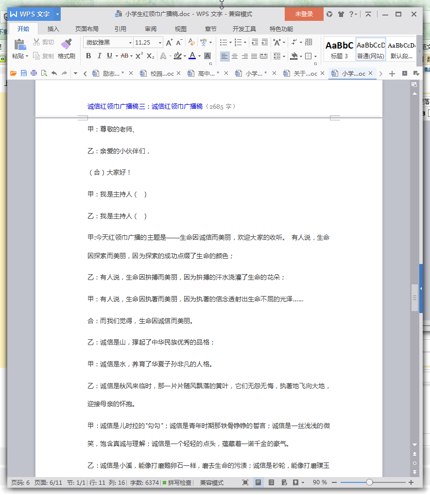Click the clear formatting eraser icon
Viewport: 430px width, 495px height.
click(191, 42)
